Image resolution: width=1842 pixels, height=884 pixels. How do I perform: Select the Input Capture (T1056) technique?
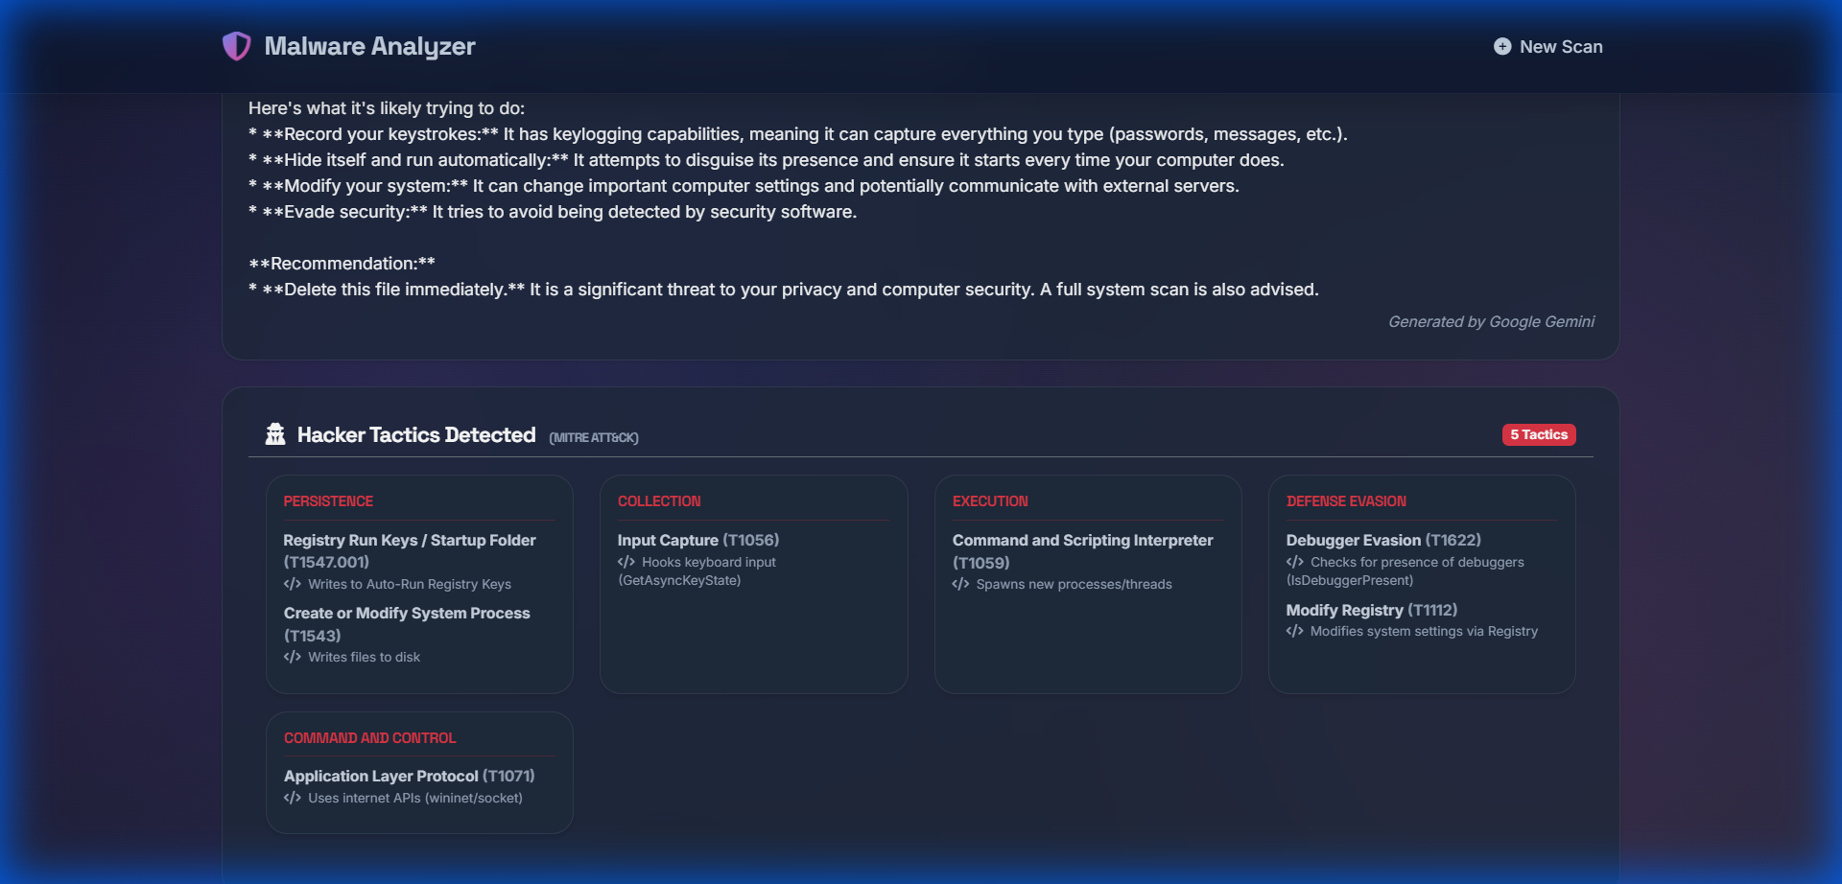[697, 540]
